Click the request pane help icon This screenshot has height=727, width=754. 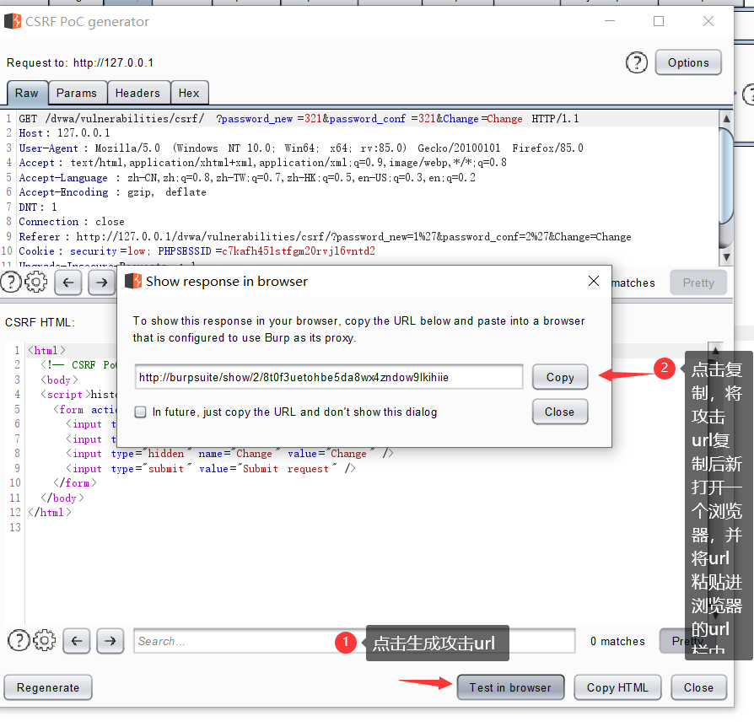click(x=11, y=283)
